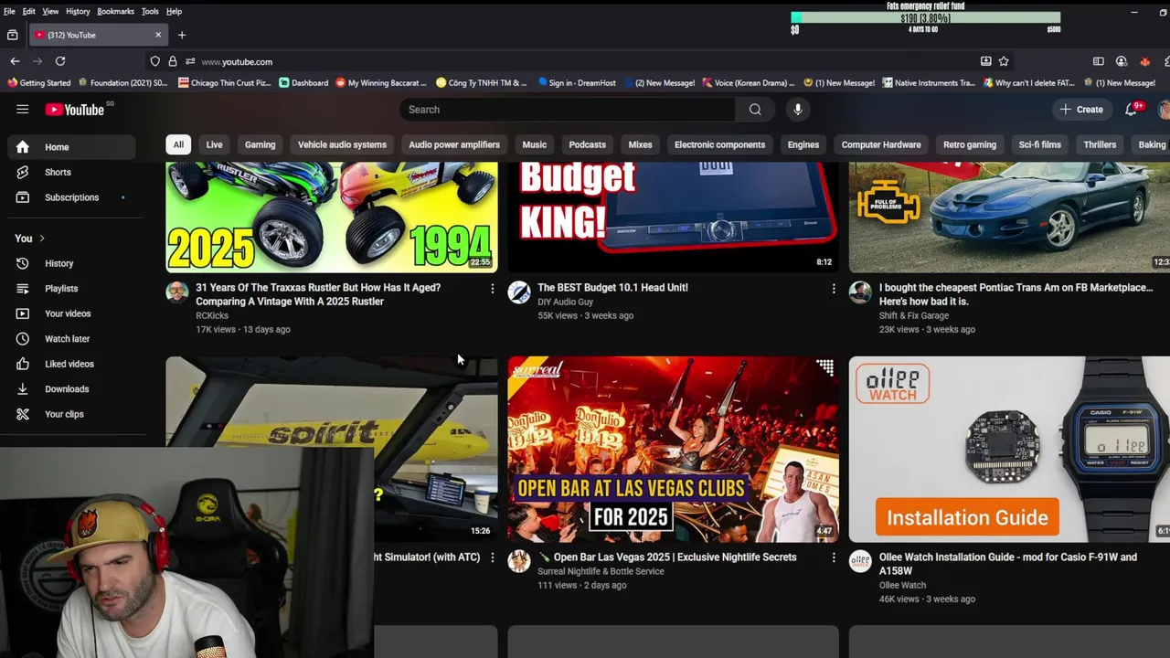Open the Bookmarks menu
1170x658 pixels.
coord(115,11)
